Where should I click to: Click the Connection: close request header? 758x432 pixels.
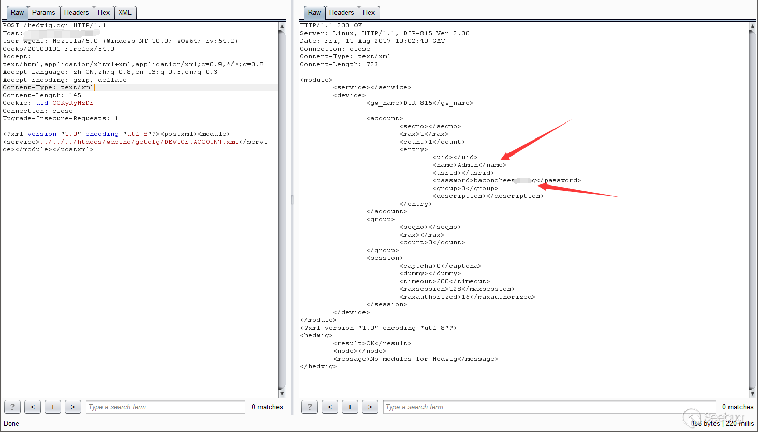coord(38,111)
